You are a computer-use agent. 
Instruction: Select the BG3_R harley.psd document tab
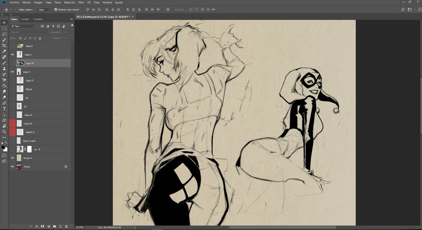pyautogui.click(x=103, y=17)
